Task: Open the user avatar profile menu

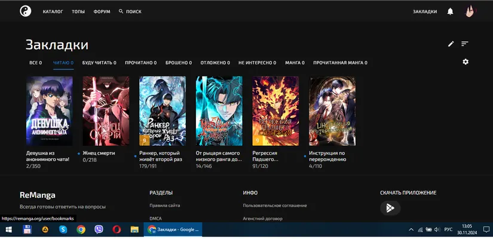Action: click(470, 11)
